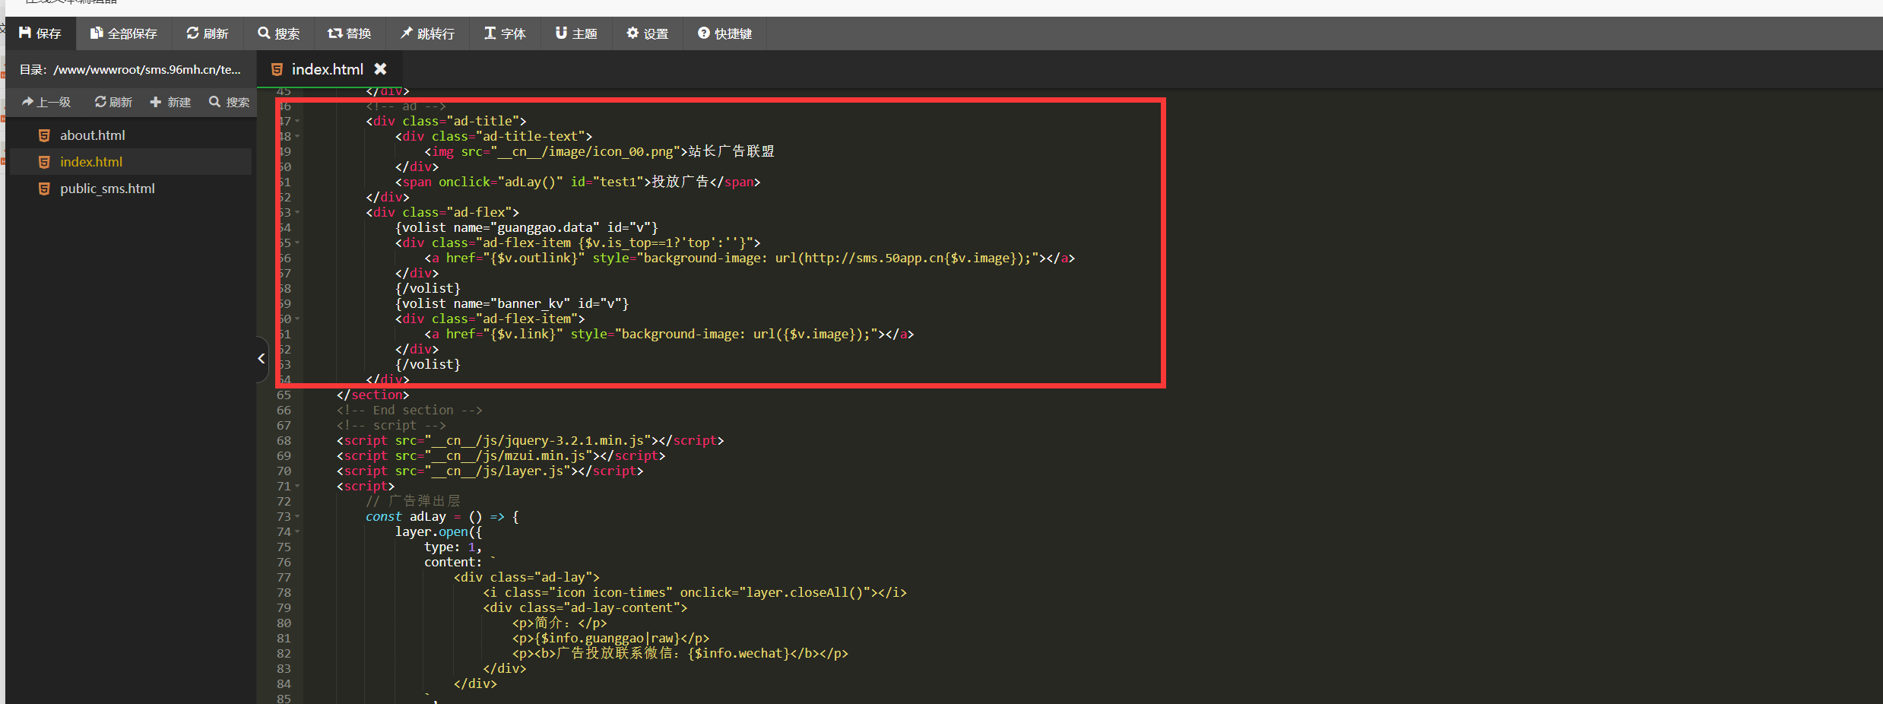Viewport: 1883px width, 704px height.
Task: Collapse the file explorer panel
Action: point(262,358)
